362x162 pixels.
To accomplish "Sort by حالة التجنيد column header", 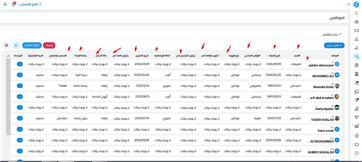I will pos(101,56).
